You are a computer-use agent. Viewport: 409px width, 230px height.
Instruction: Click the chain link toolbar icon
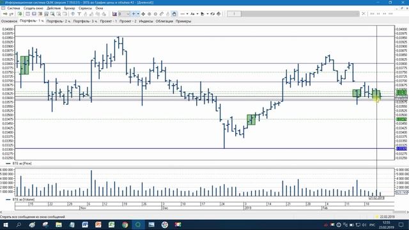(212, 14)
